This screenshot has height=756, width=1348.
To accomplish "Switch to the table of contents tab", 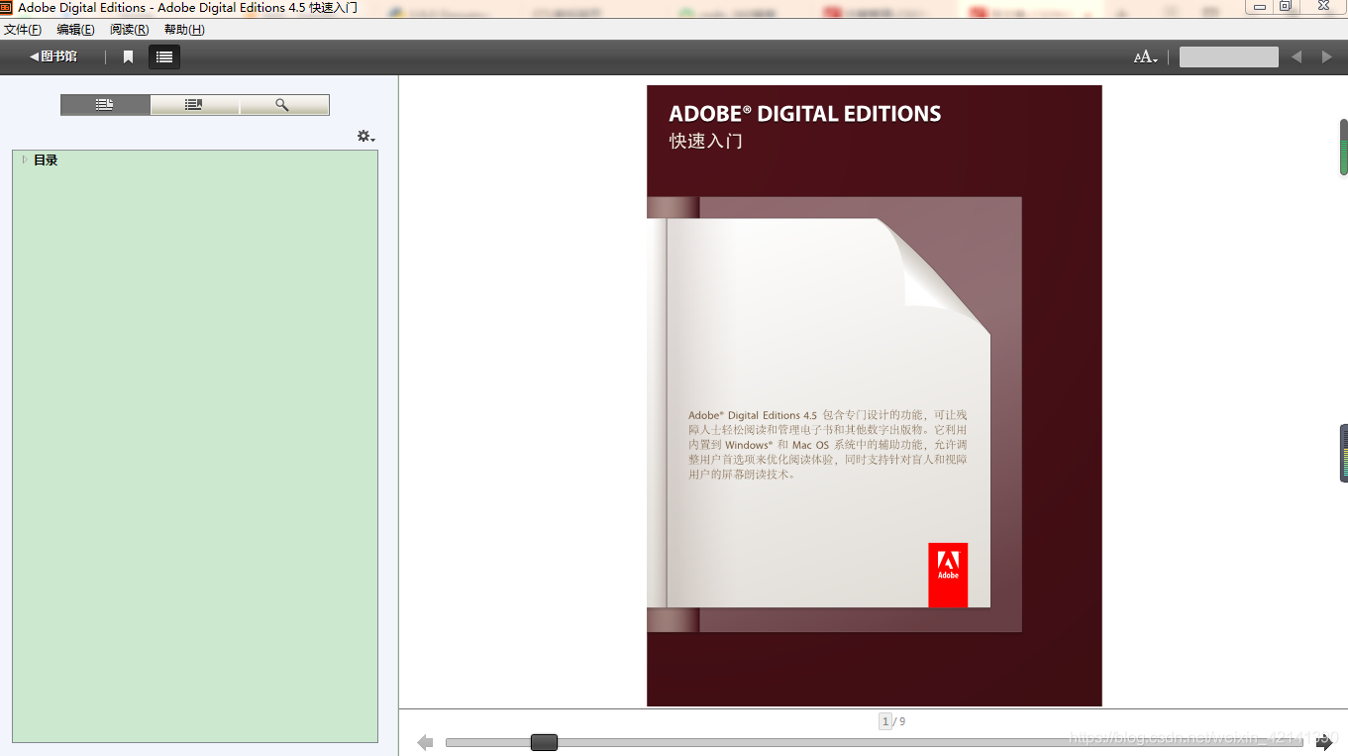I will [x=105, y=104].
